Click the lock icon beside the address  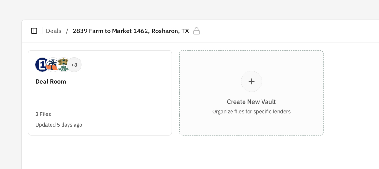pyautogui.click(x=196, y=31)
